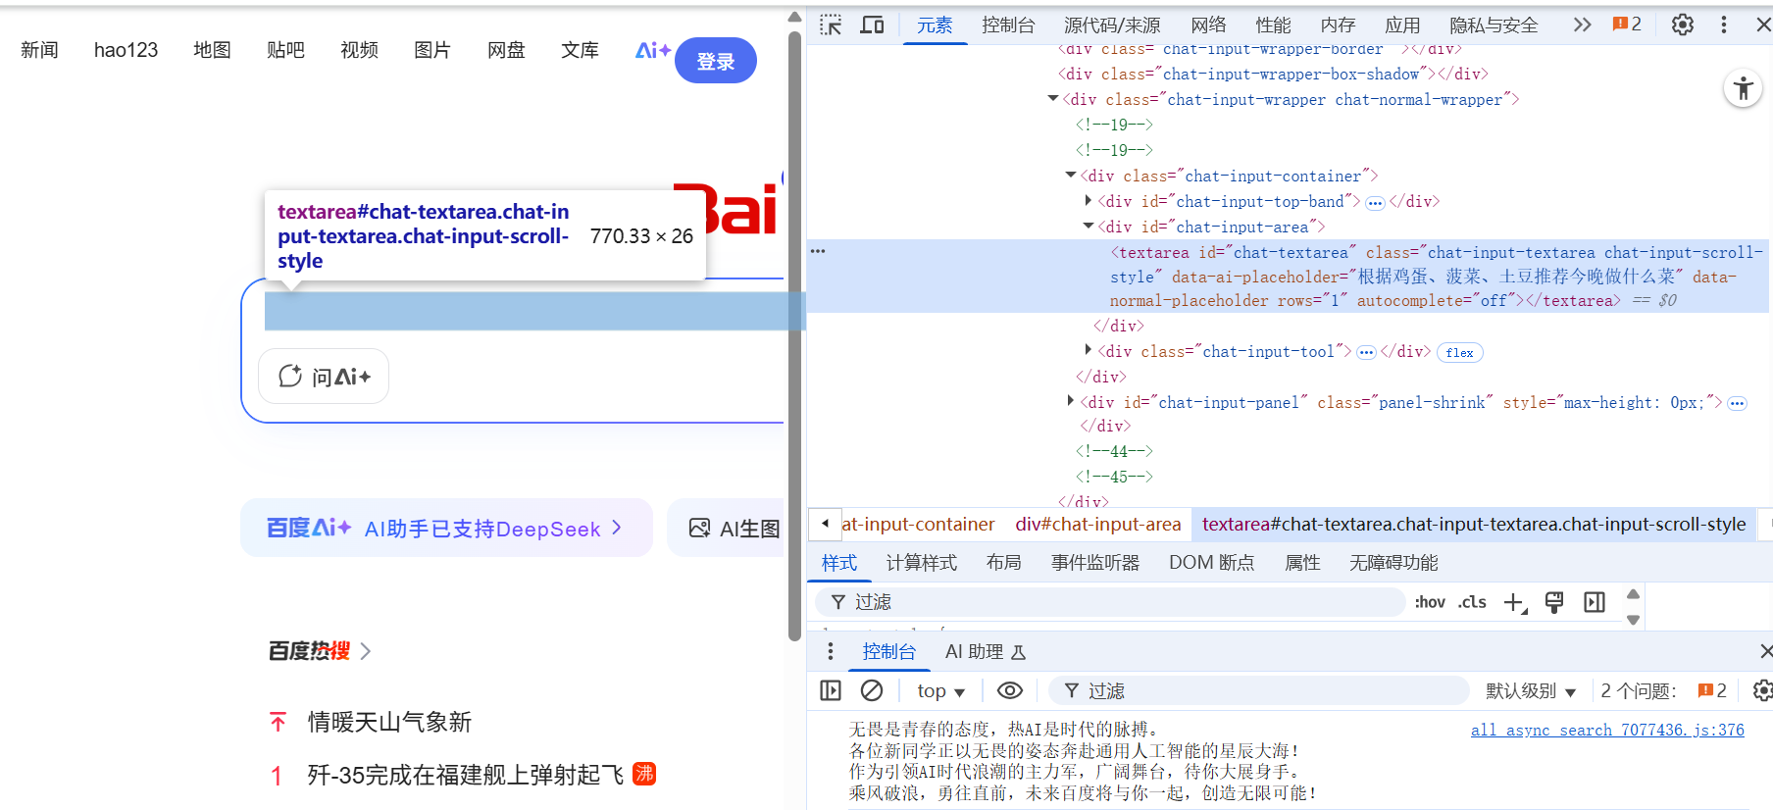Screen dimensions: 1773x810
Task: Open the default log levels dropdown
Action: [x=1530, y=690]
